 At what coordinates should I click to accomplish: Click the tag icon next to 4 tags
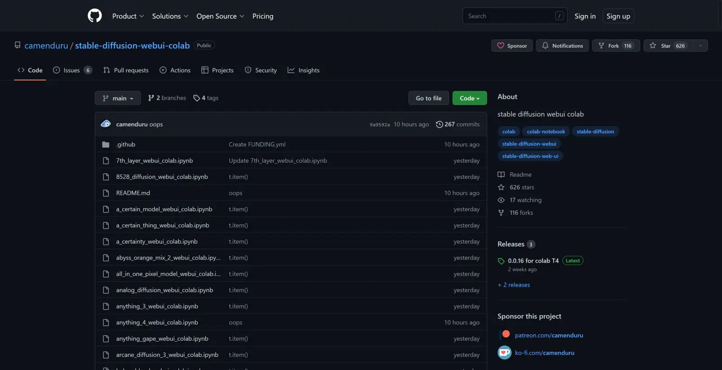[x=197, y=98]
